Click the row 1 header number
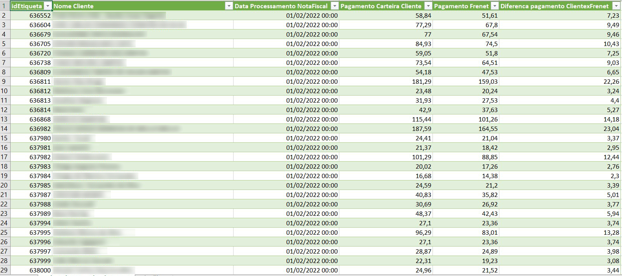622x276 pixels. 4,6
